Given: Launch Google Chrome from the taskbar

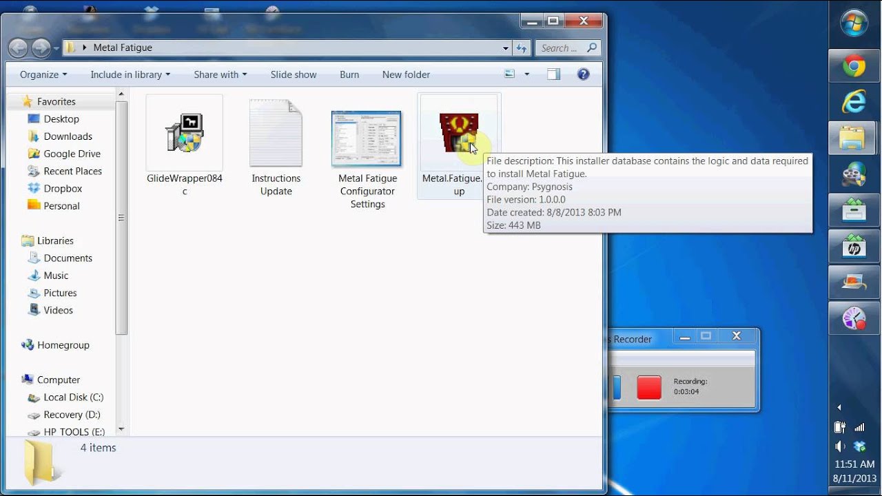Looking at the screenshot, I should tap(854, 66).
